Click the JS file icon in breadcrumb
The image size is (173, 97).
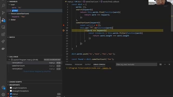click(66, 2)
